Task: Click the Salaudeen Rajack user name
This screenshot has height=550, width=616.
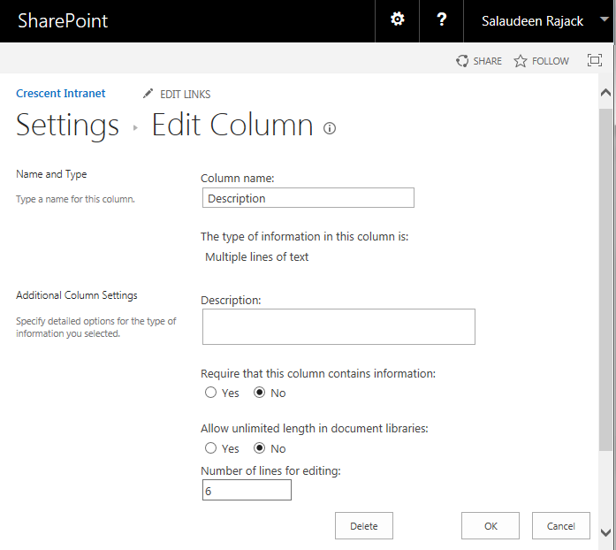Action: 532,21
